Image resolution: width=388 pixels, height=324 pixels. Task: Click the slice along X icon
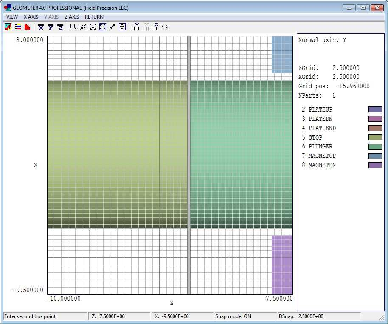(136, 27)
